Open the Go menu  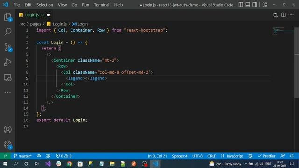[74, 5]
